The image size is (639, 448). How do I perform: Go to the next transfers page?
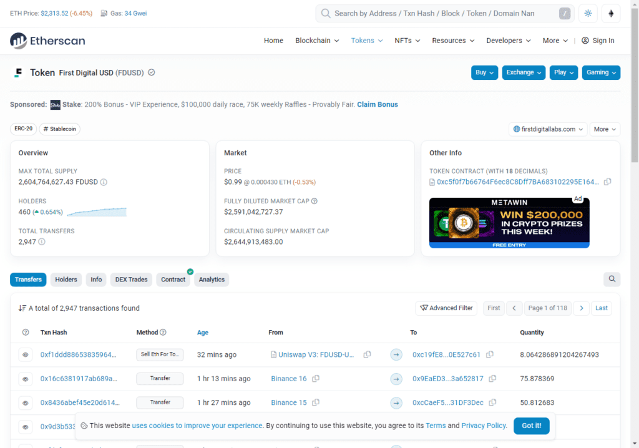[x=582, y=308]
